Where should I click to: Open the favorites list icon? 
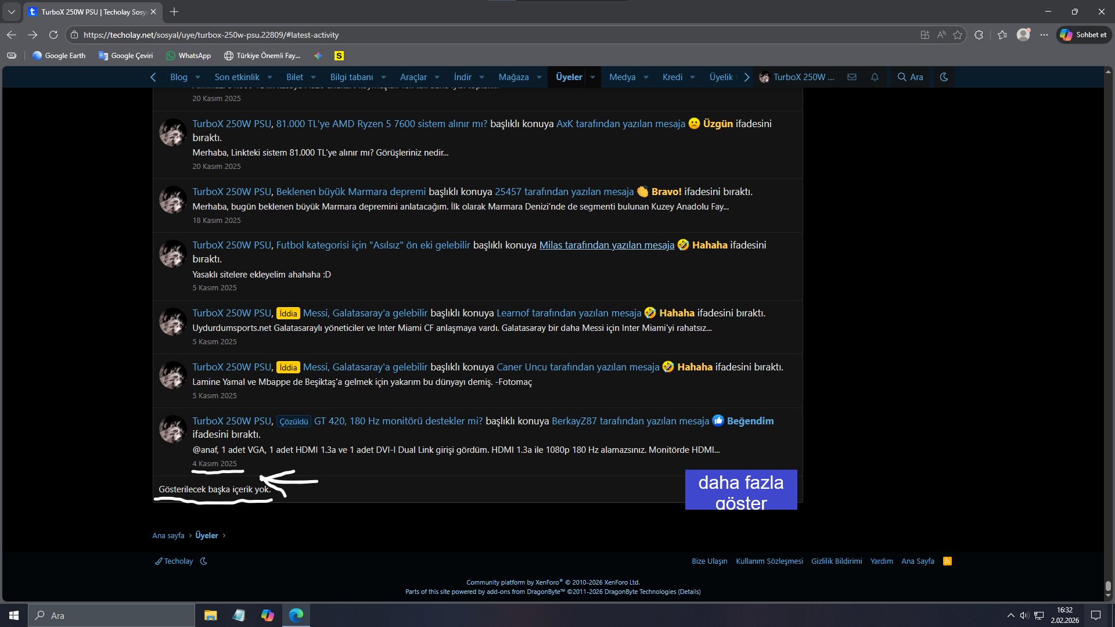point(1002,35)
